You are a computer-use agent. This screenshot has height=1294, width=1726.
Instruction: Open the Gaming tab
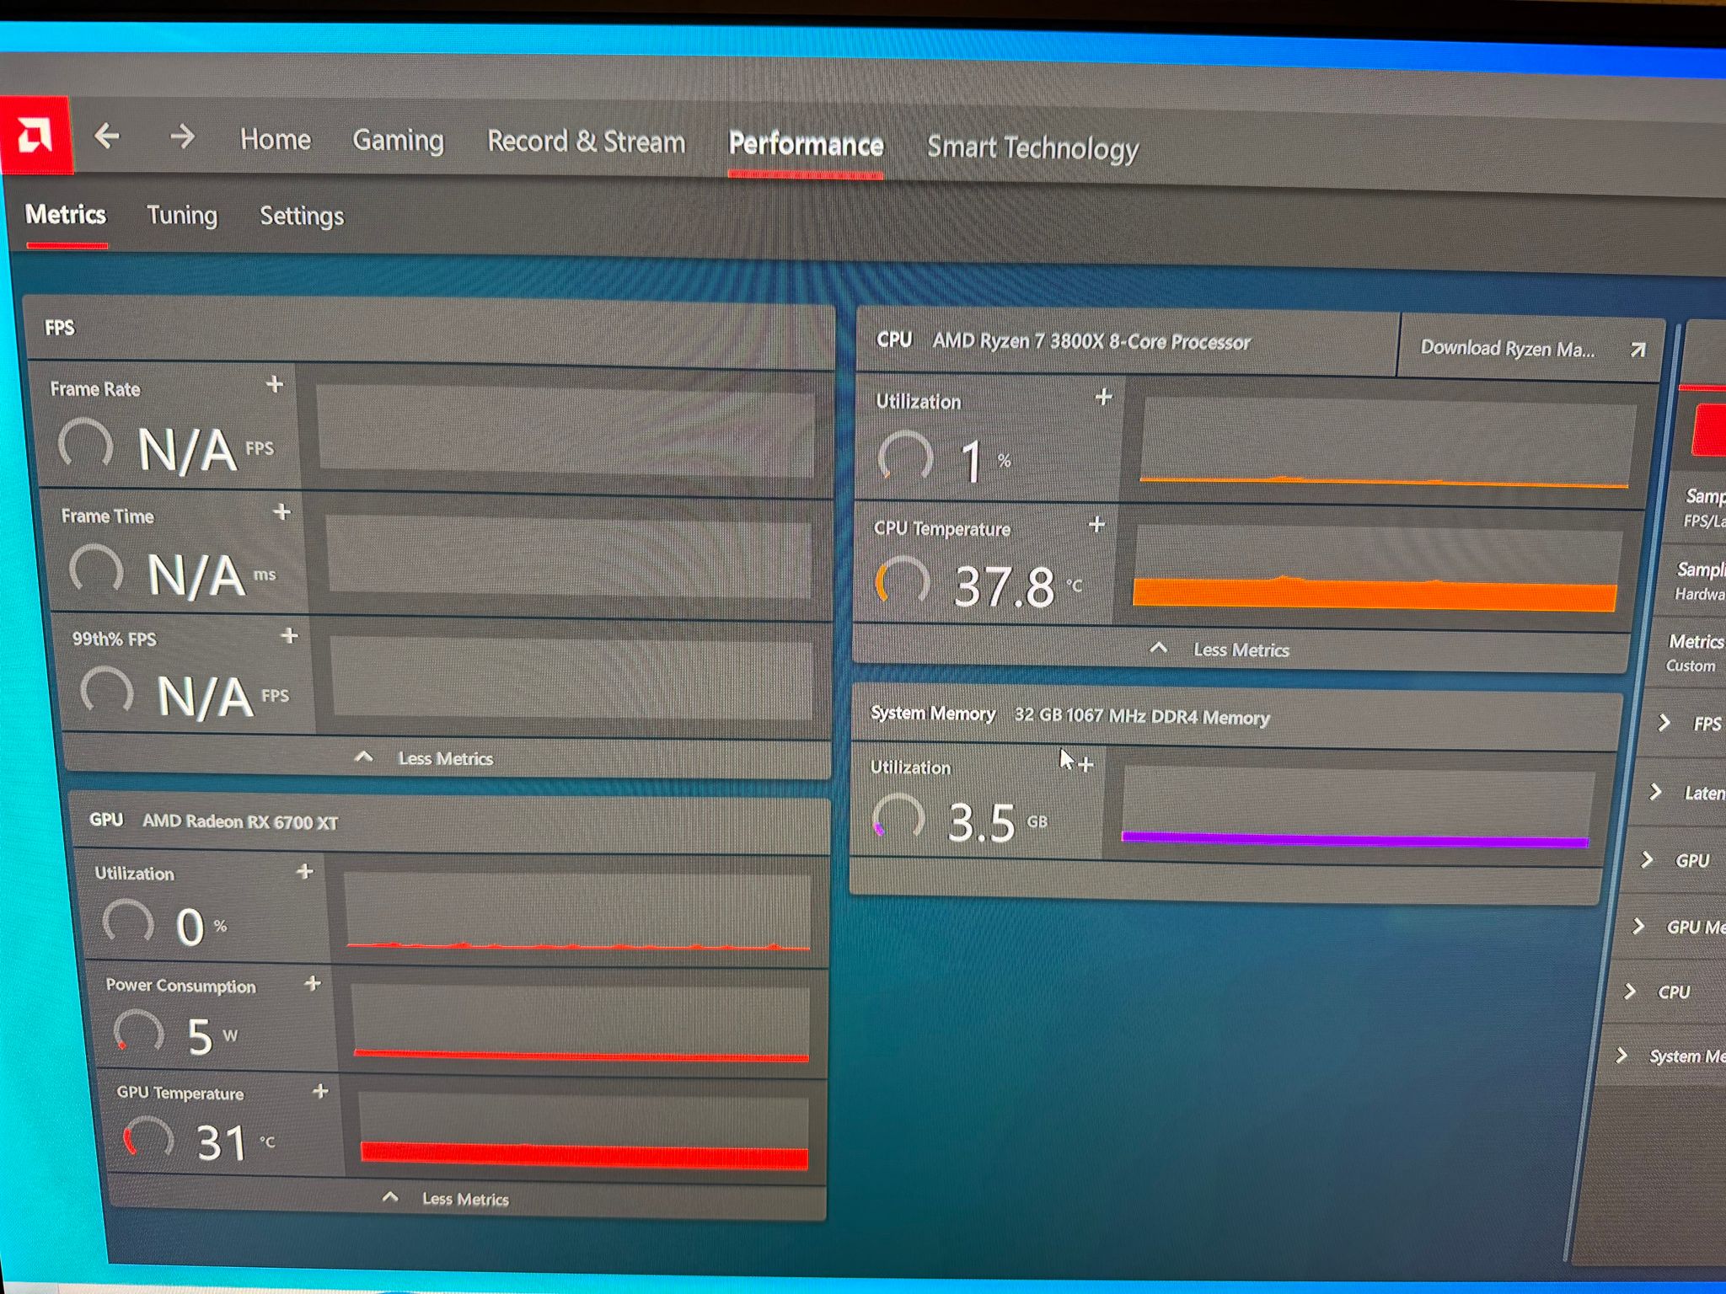398,141
